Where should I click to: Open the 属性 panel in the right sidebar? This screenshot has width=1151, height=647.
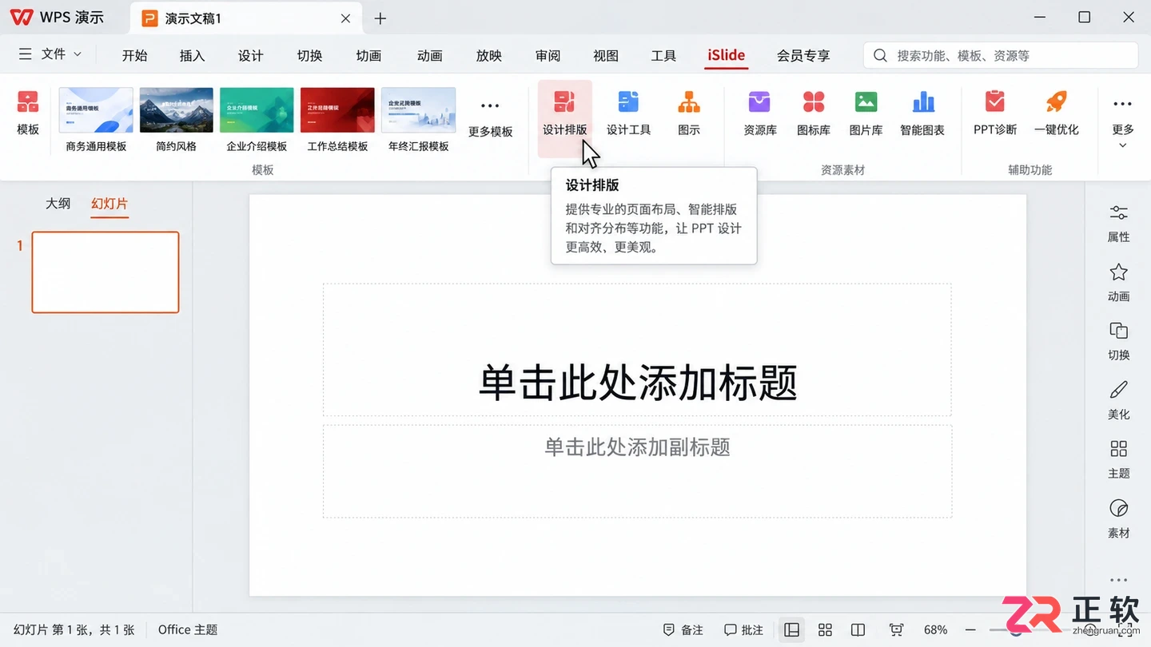[1119, 223]
